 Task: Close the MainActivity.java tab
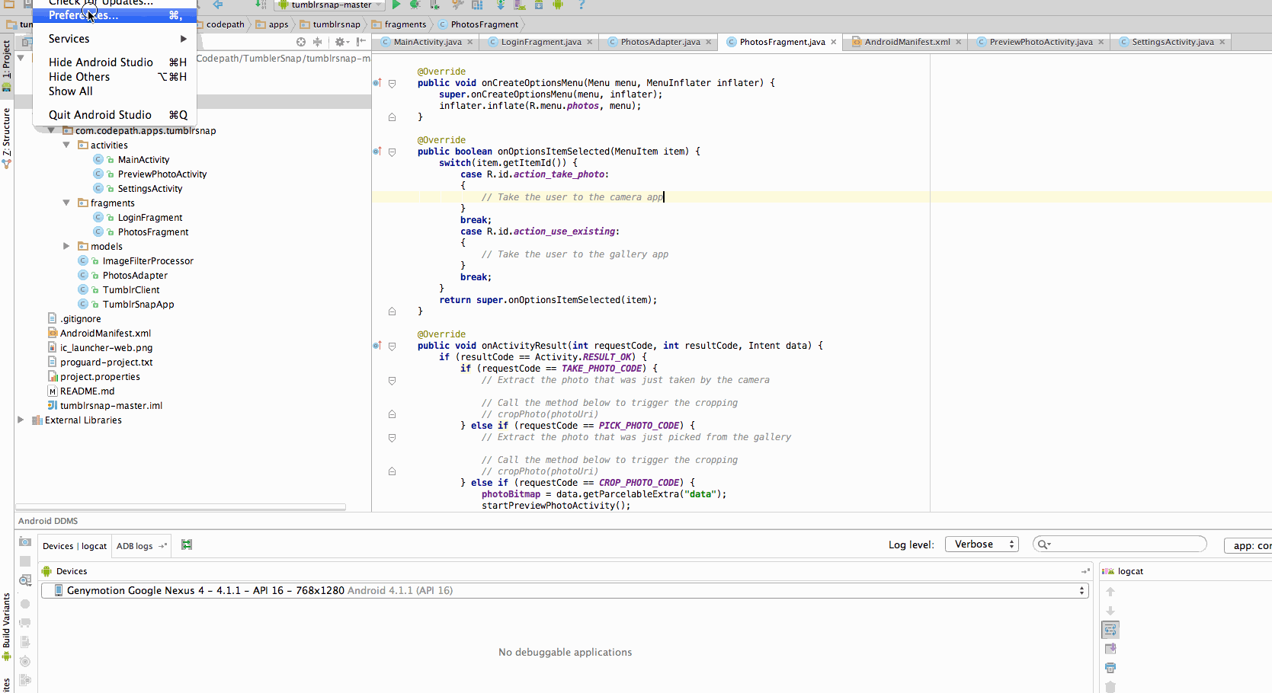tap(469, 42)
